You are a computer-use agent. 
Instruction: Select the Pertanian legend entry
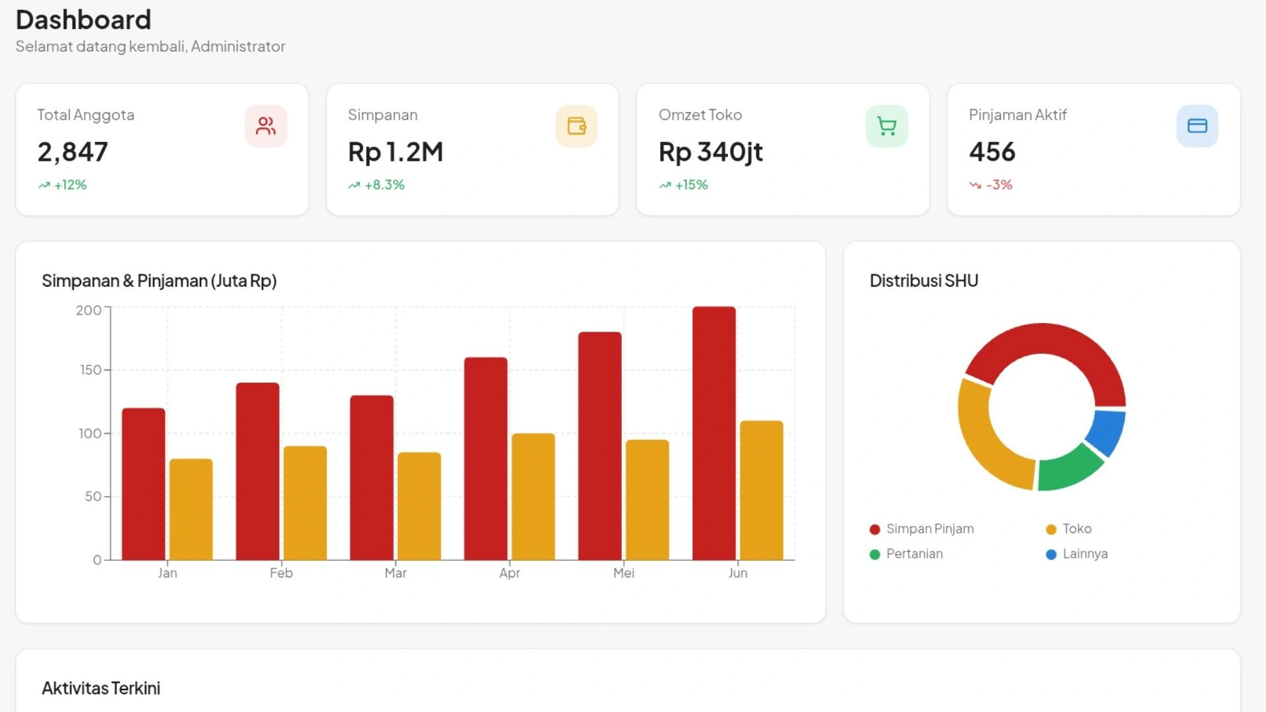click(x=914, y=554)
